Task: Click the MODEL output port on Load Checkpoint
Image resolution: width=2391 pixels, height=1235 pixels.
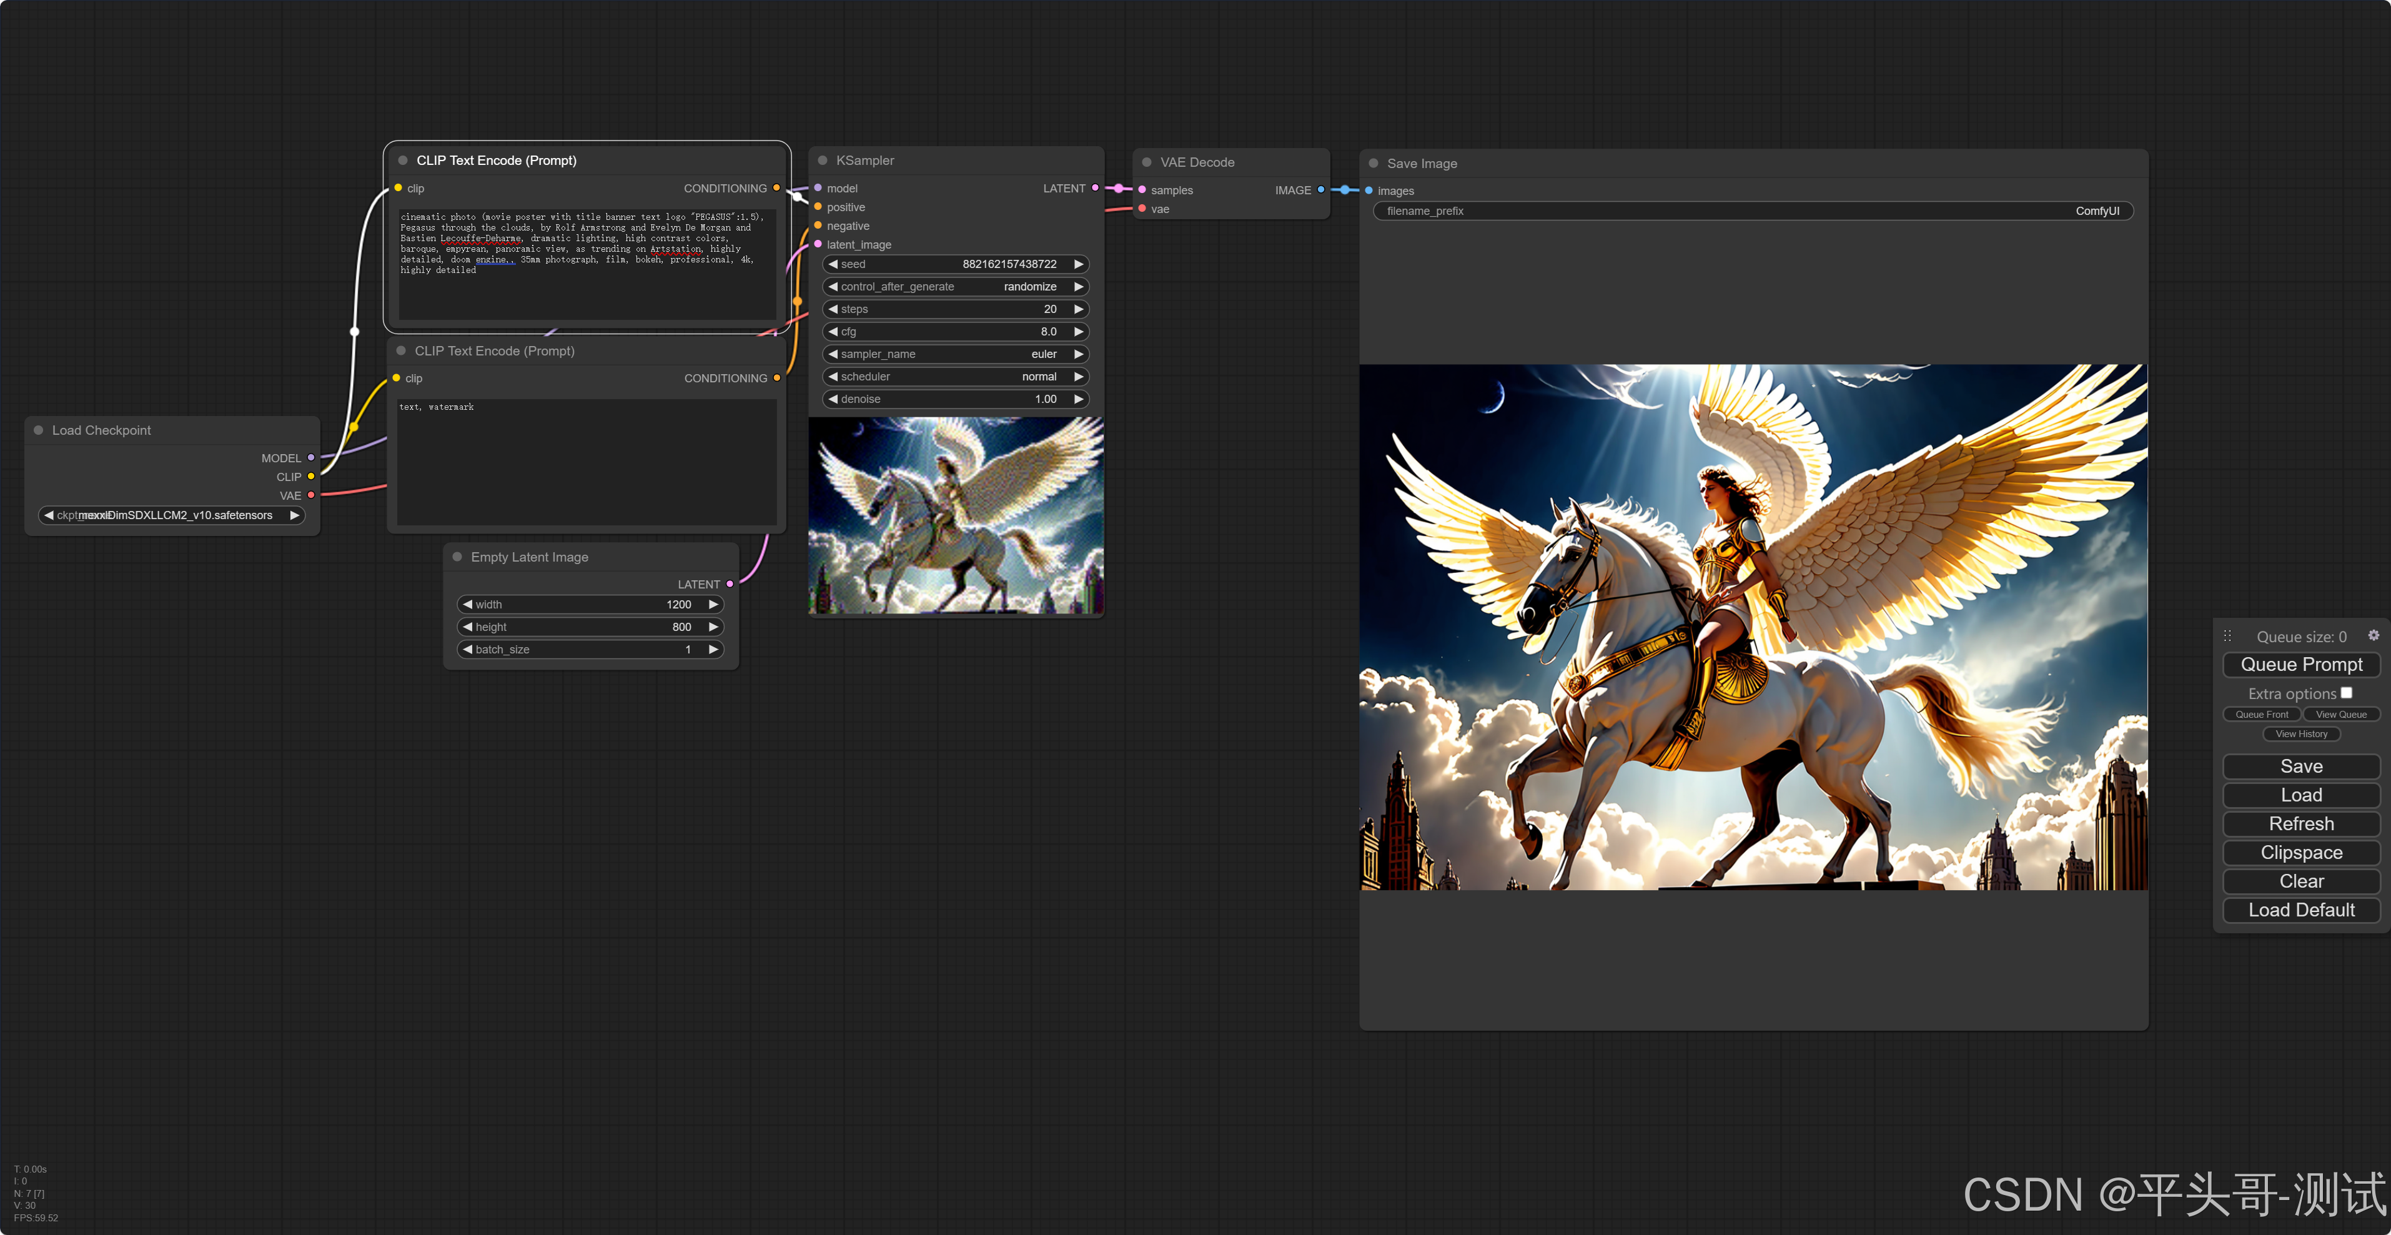Action: pos(311,458)
